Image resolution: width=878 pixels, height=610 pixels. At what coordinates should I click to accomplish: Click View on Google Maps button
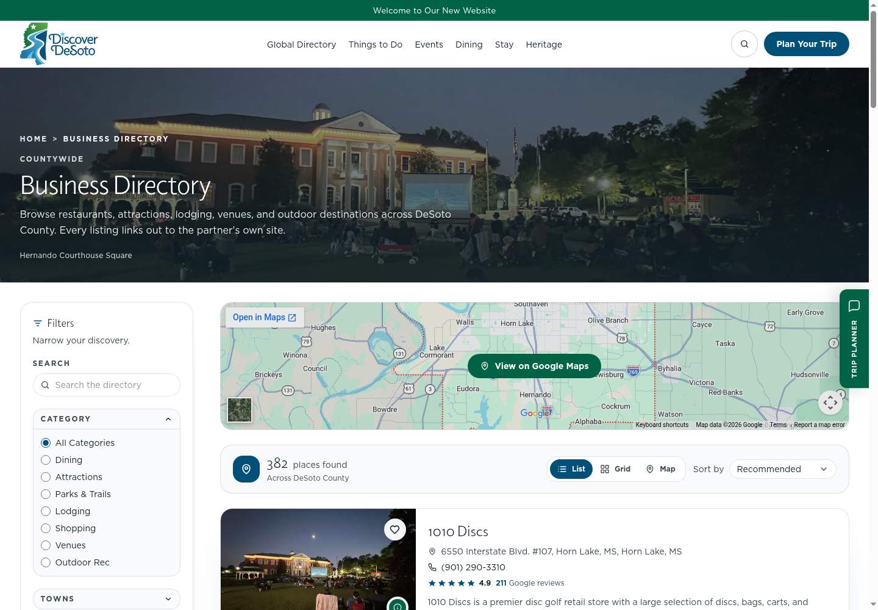pyautogui.click(x=534, y=366)
